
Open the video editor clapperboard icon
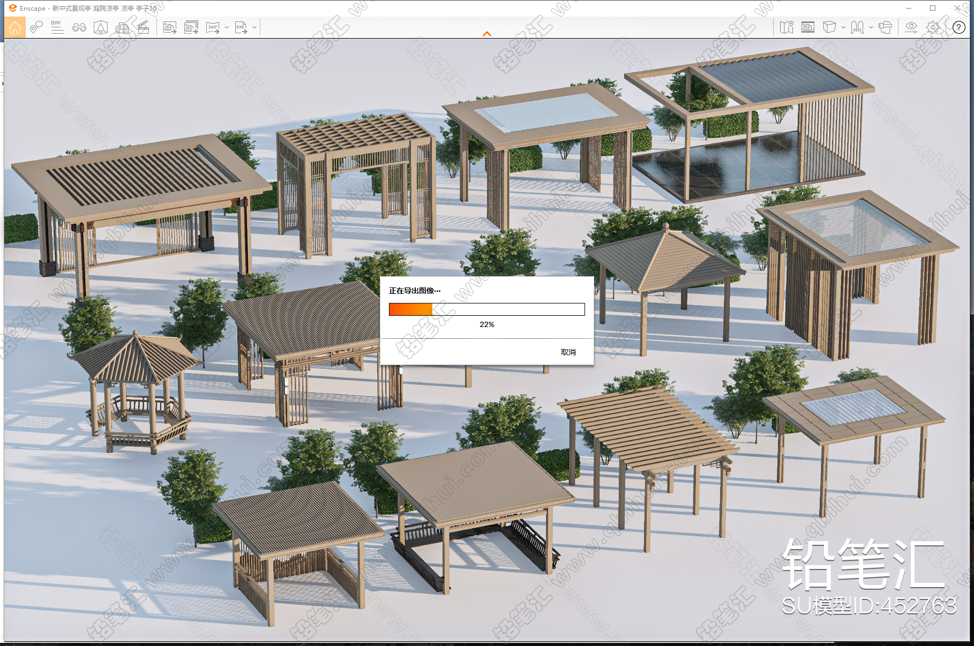pos(144,27)
